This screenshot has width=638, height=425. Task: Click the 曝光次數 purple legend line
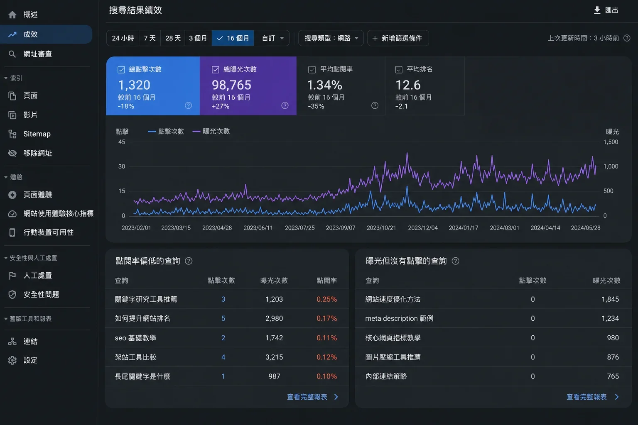point(196,132)
